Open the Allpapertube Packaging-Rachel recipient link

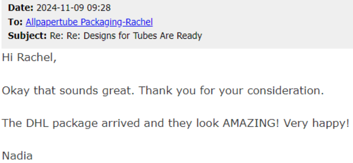tap(89, 23)
